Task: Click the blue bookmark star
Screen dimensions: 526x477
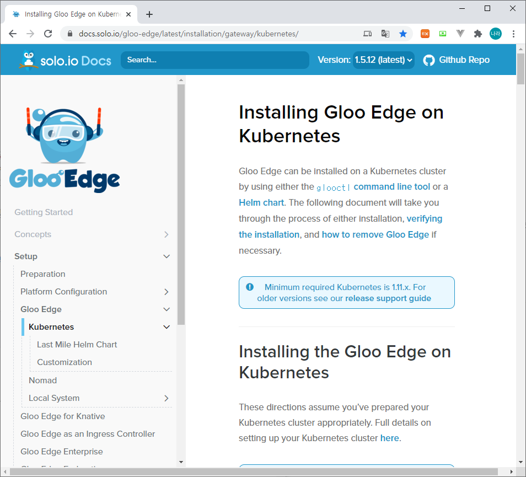Action: click(x=403, y=34)
